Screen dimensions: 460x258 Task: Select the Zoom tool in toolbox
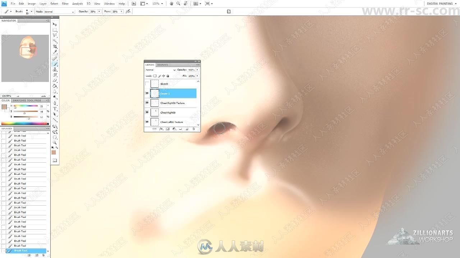click(55, 142)
